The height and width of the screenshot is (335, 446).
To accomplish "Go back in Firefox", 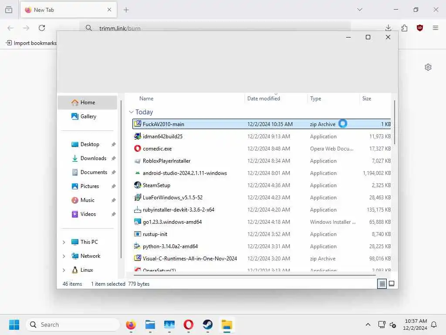I will 10,28.
